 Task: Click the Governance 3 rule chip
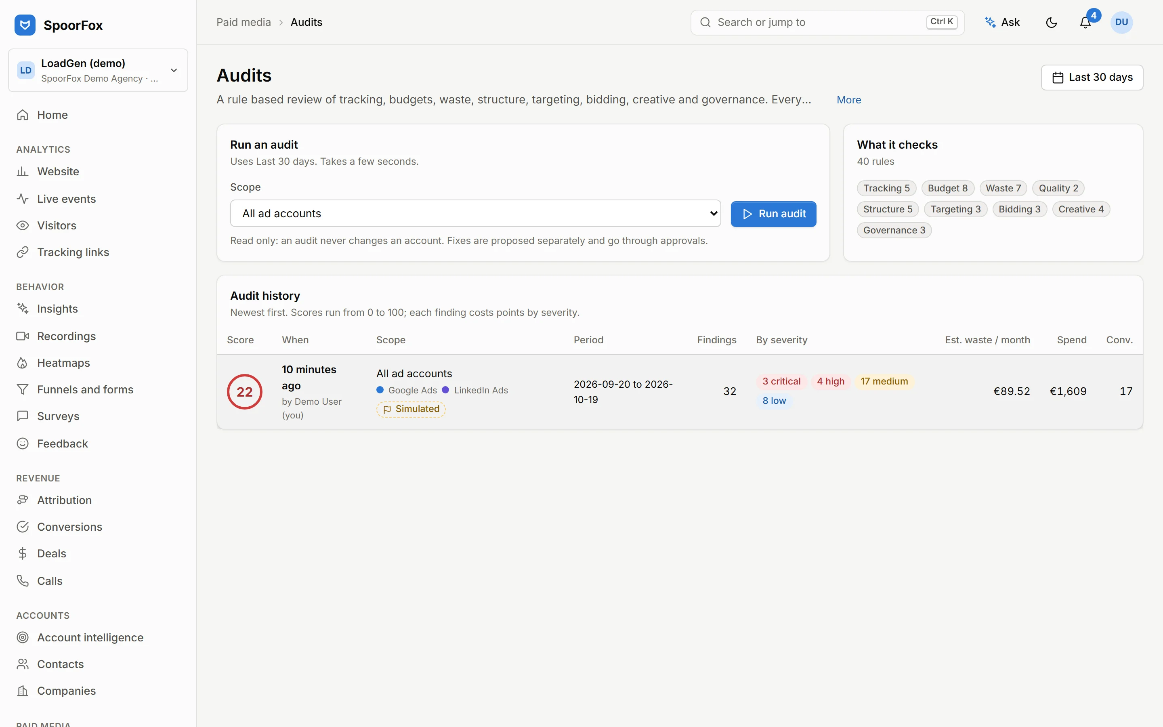click(x=894, y=230)
